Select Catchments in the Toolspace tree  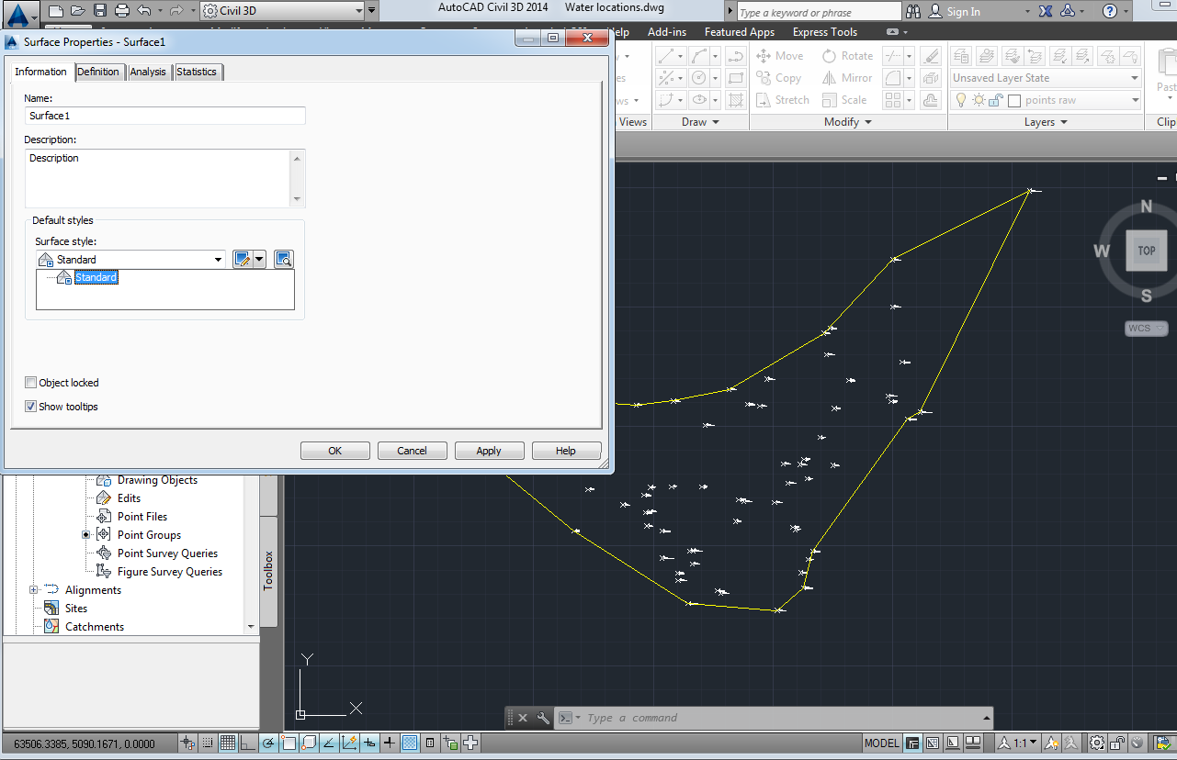pyautogui.click(x=94, y=627)
